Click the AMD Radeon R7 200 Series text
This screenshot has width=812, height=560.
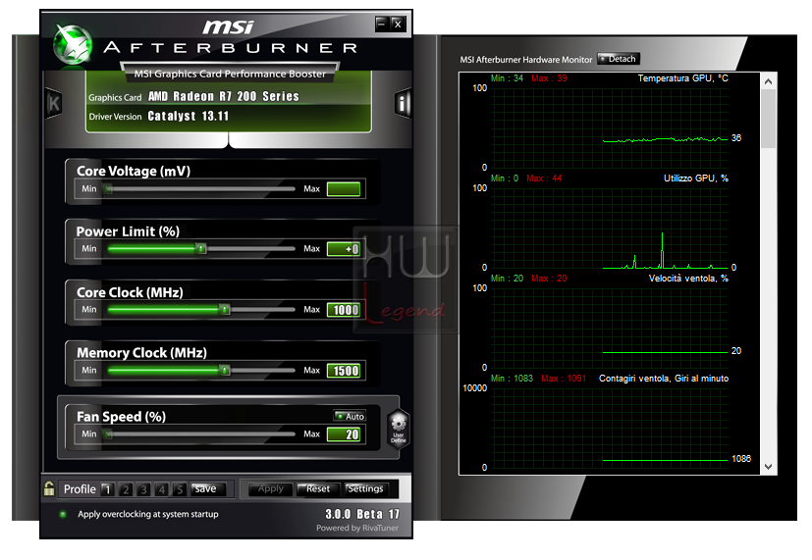pyautogui.click(x=224, y=96)
